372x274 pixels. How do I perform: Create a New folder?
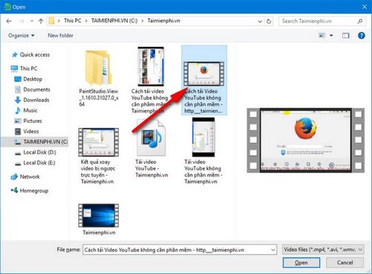(60, 36)
